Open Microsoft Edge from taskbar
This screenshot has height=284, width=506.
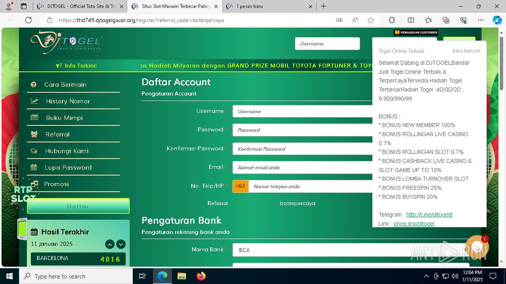pyautogui.click(x=162, y=276)
